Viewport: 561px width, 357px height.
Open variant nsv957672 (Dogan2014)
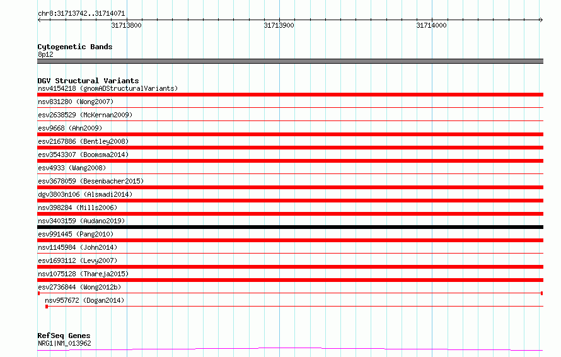click(84, 300)
